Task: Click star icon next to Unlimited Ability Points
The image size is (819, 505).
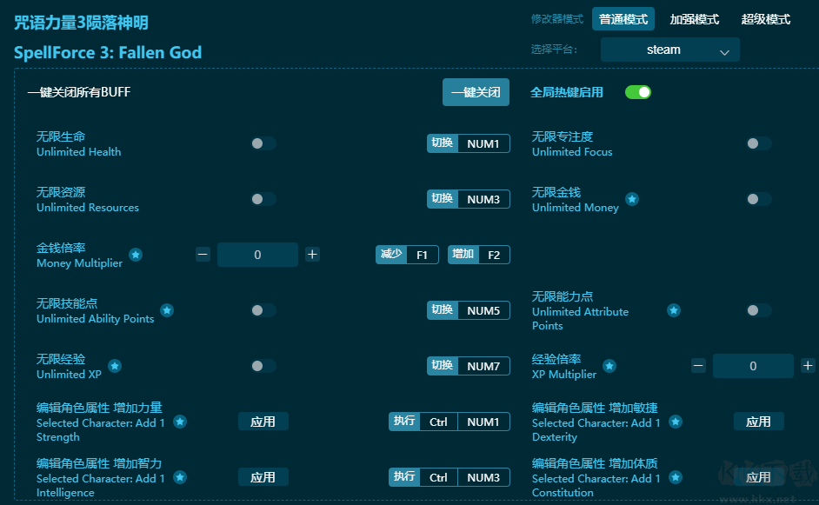Action: [167, 310]
